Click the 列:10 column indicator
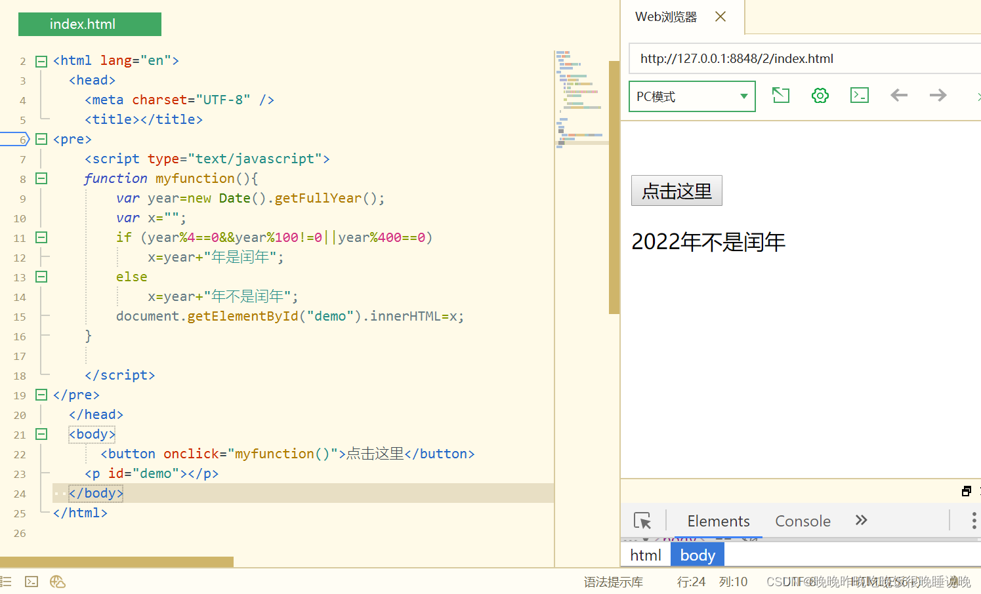The image size is (981, 594). click(x=733, y=582)
